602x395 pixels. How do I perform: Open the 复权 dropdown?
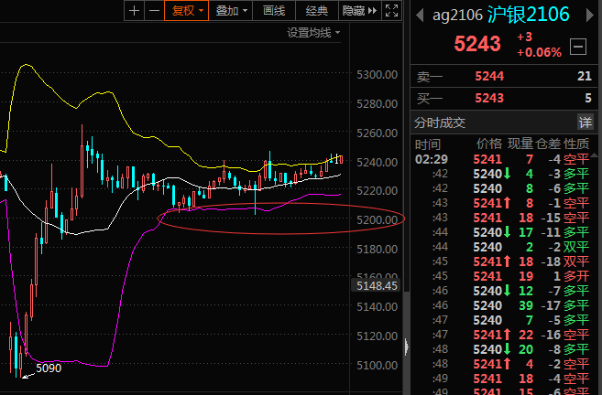(186, 10)
